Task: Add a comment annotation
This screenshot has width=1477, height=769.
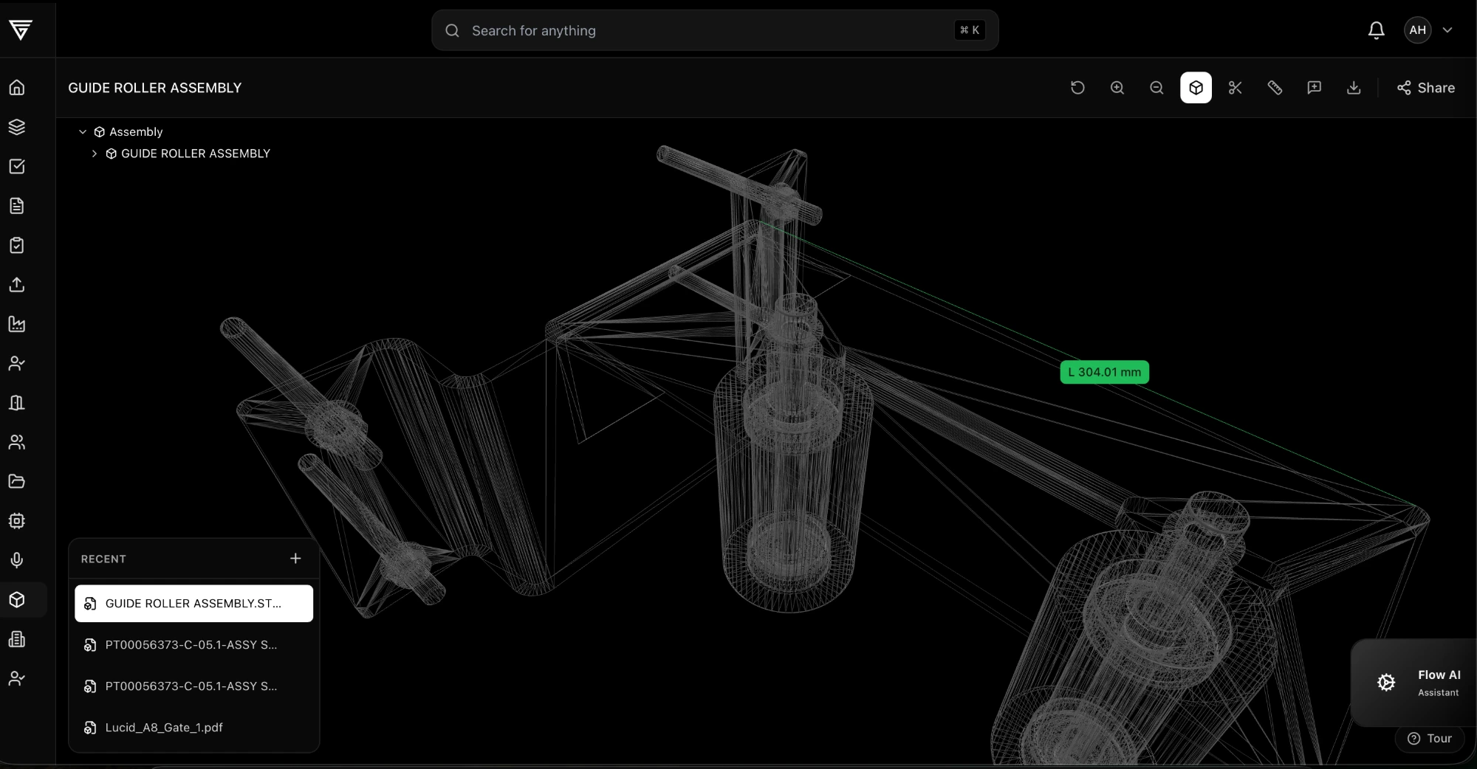Action: [1315, 88]
